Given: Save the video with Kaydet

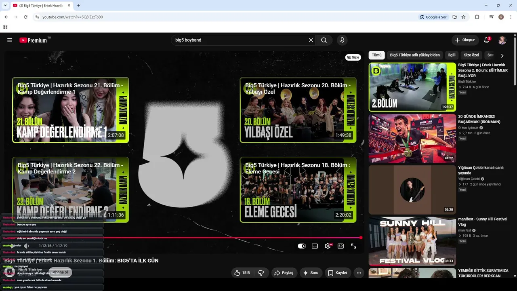Looking at the screenshot, I should [338, 273].
